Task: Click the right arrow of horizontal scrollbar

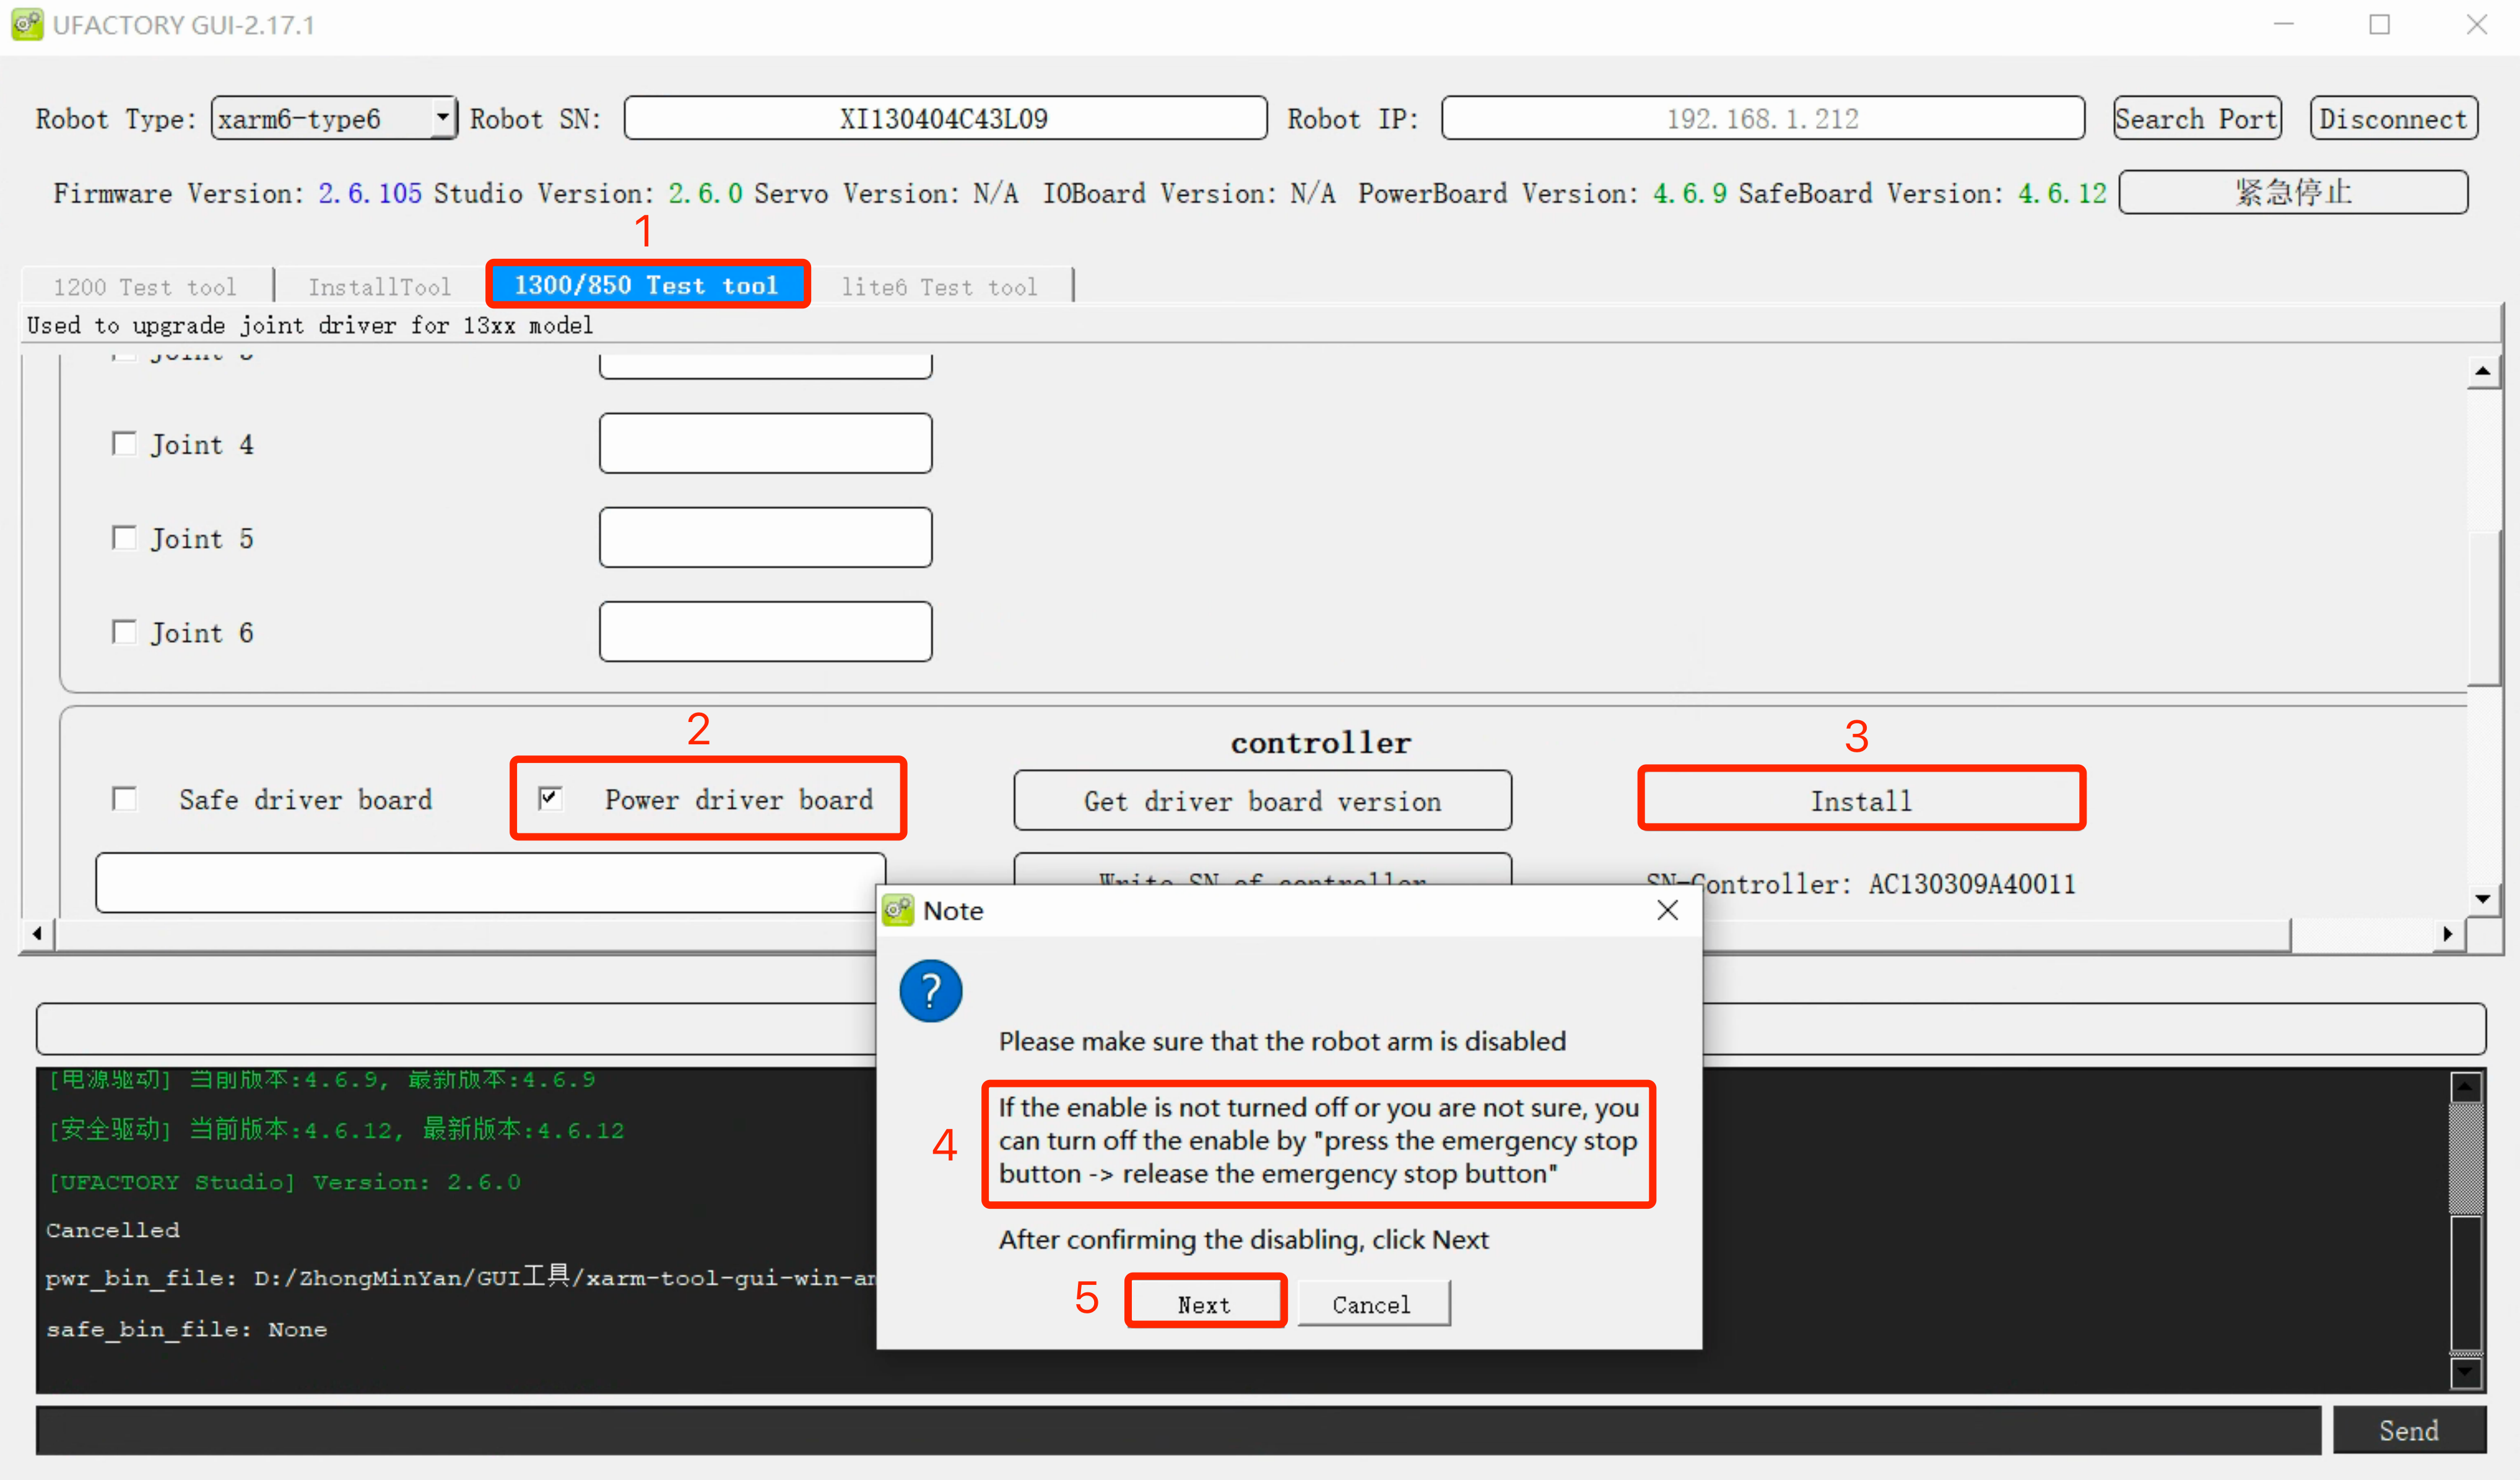Action: [x=2447, y=933]
